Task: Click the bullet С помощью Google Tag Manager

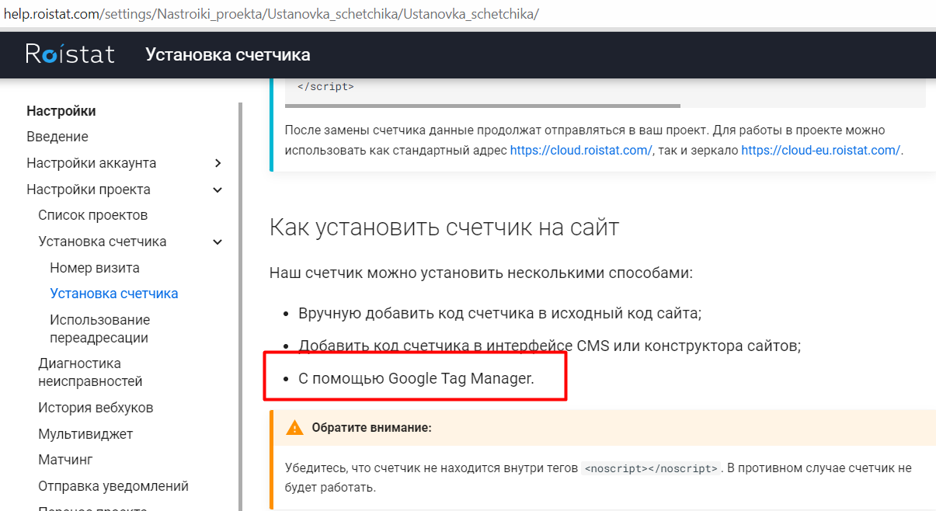Action: pyautogui.click(x=416, y=379)
